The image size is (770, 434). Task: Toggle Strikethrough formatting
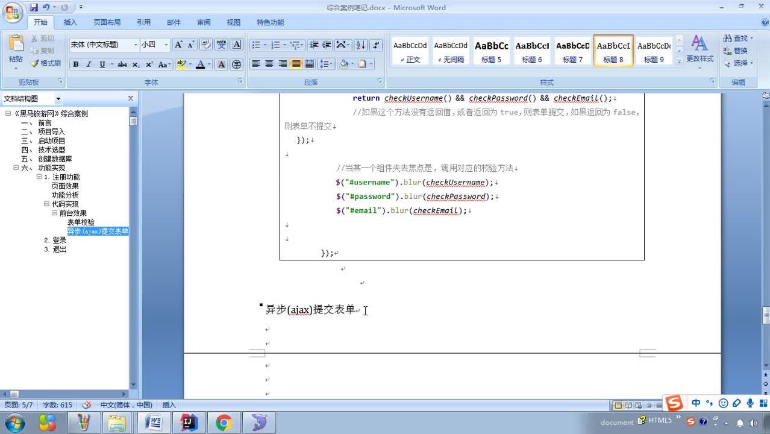pos(122,64)
